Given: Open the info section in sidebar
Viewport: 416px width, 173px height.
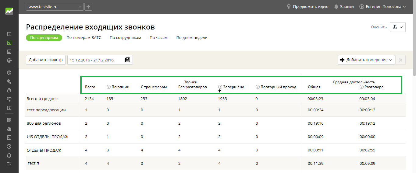Looking at the screenshot, I should 9,34.
